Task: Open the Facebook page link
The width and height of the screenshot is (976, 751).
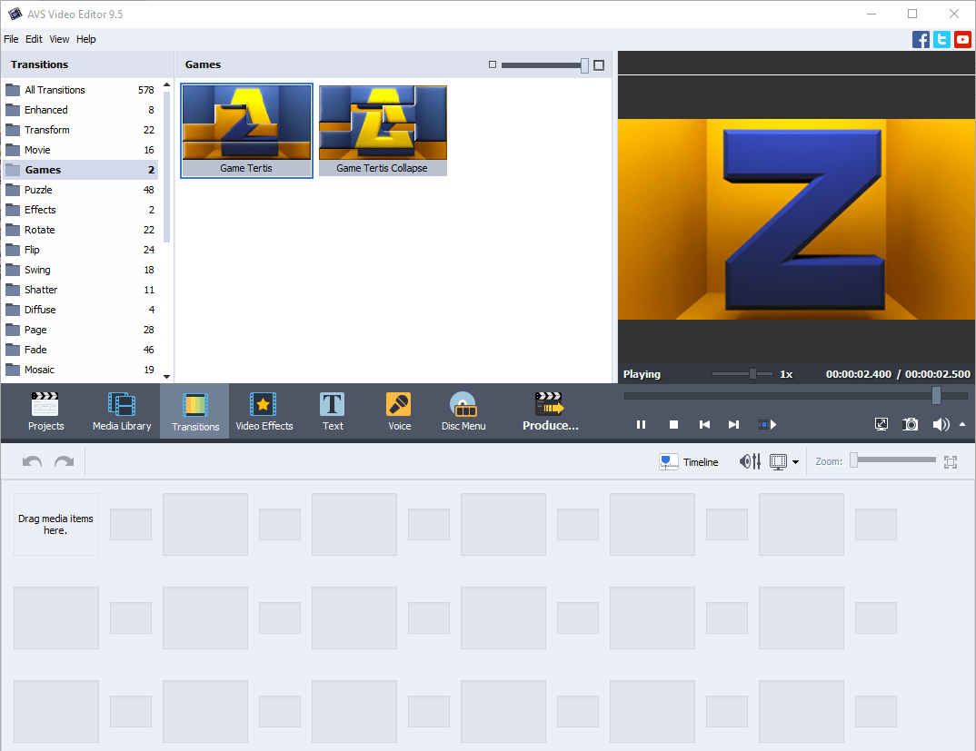Action: (921, 39)
